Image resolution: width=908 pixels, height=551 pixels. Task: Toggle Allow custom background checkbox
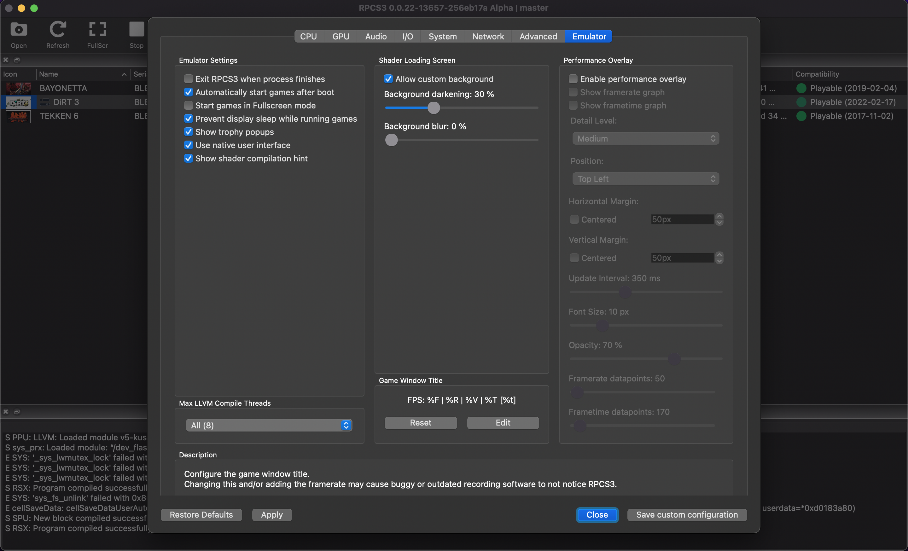pyautogui.click(x=388, y=79)
